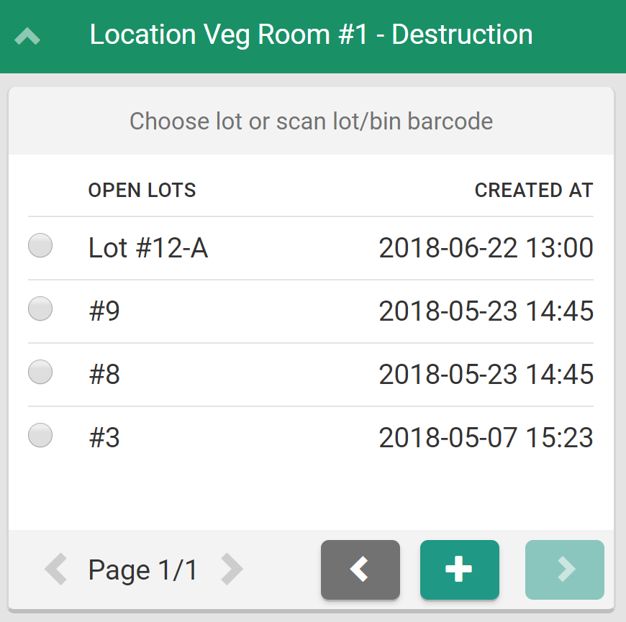
Task: Sort by CREATED AT column header
Action: 533,191
